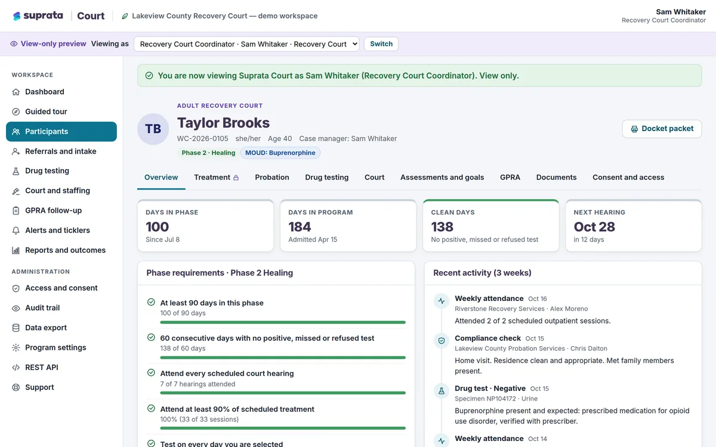Image resolution: width=716 pixels, height=447 pixels.
Task: Click the Suprata logo icon
Action: pos(17,16)
